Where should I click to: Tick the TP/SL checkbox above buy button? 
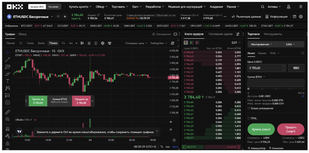[x=249, y=118]
